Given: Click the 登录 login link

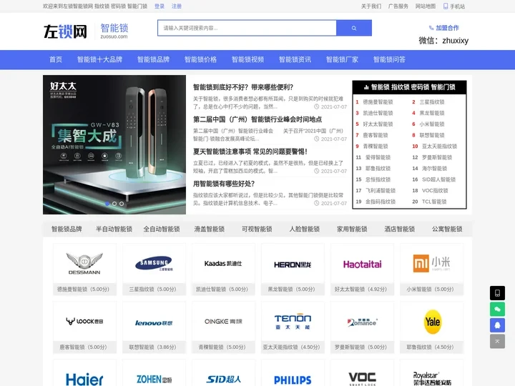Looking at the screenshot, I should click(160, 6).
